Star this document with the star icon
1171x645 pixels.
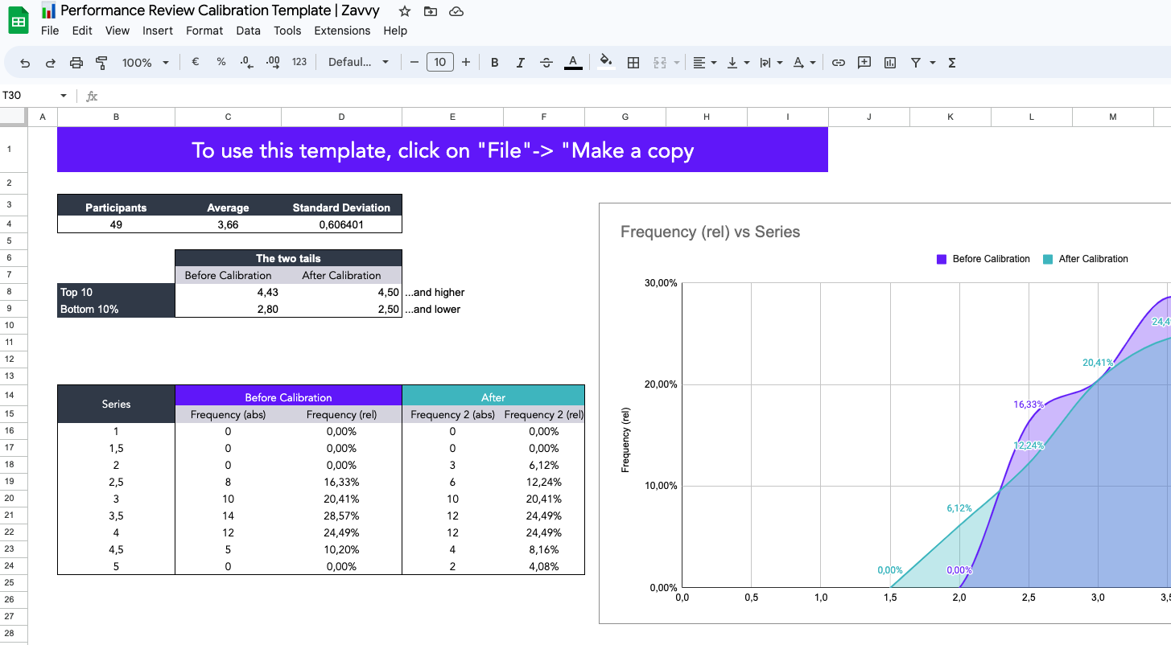405,11
